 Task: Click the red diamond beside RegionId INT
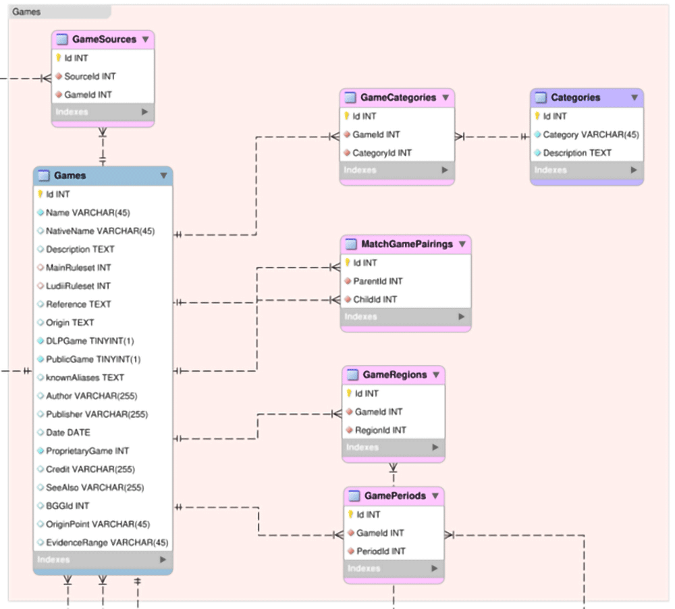point(350,430)
